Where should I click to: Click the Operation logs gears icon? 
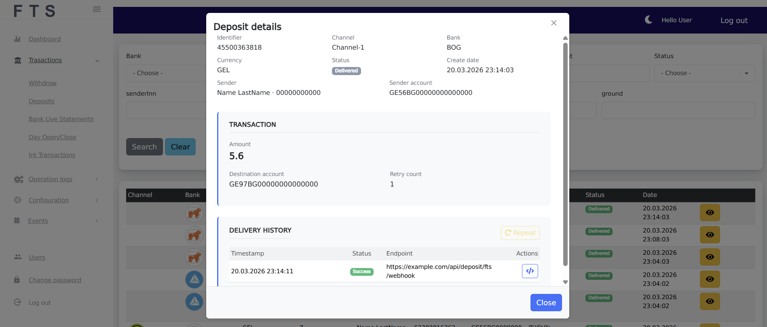point(18,179)
